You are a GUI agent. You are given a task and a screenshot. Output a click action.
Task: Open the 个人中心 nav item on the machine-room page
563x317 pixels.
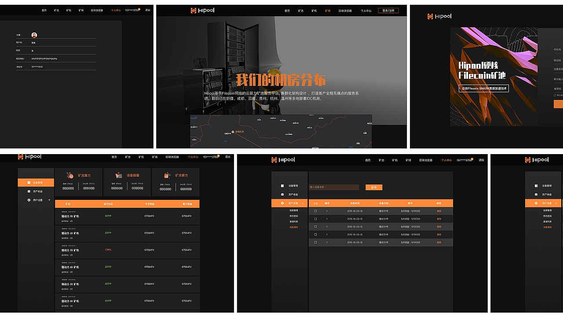pyautogui.click(x=366, y=11)
